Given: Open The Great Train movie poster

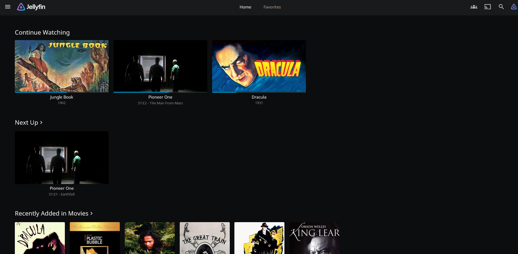Looking at the screenshot, I should pos(205,238).
